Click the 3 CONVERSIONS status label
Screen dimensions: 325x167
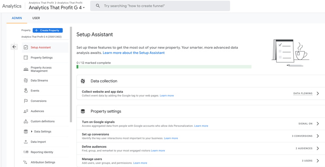(x=302, y=136)
